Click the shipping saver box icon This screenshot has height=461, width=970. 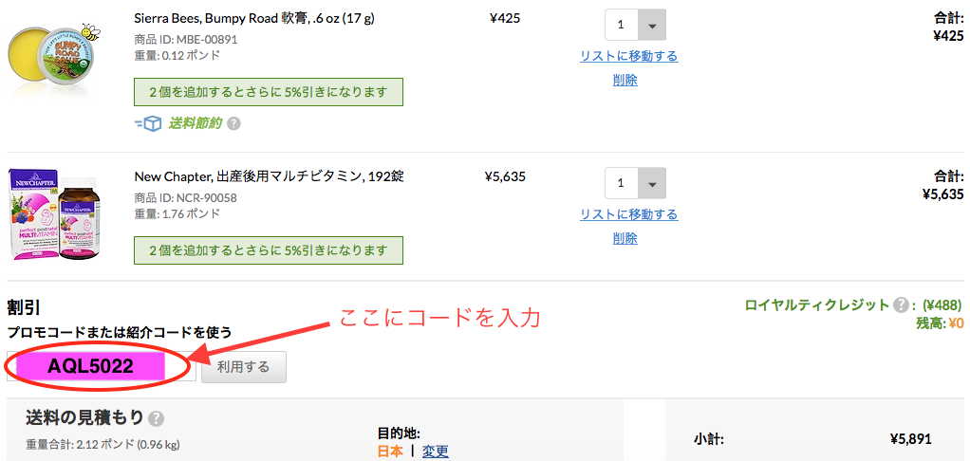[148, 123]
